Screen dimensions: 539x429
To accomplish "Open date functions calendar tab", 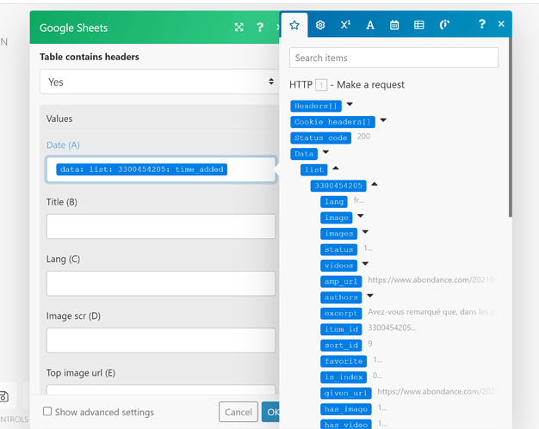I will coord(394,25).
